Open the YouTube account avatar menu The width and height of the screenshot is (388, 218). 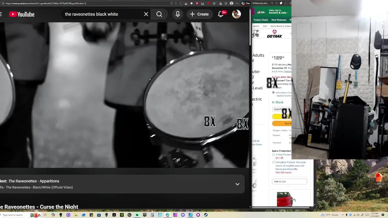pyautogui.click(x=236, y=14)
